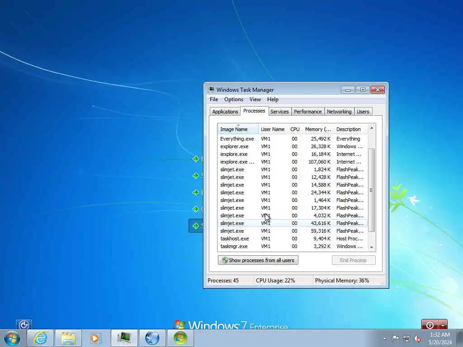Viewport: 463px width, 347px height.
Task: Click CPU Usage: 22% status text
Action: click(275, 281)
